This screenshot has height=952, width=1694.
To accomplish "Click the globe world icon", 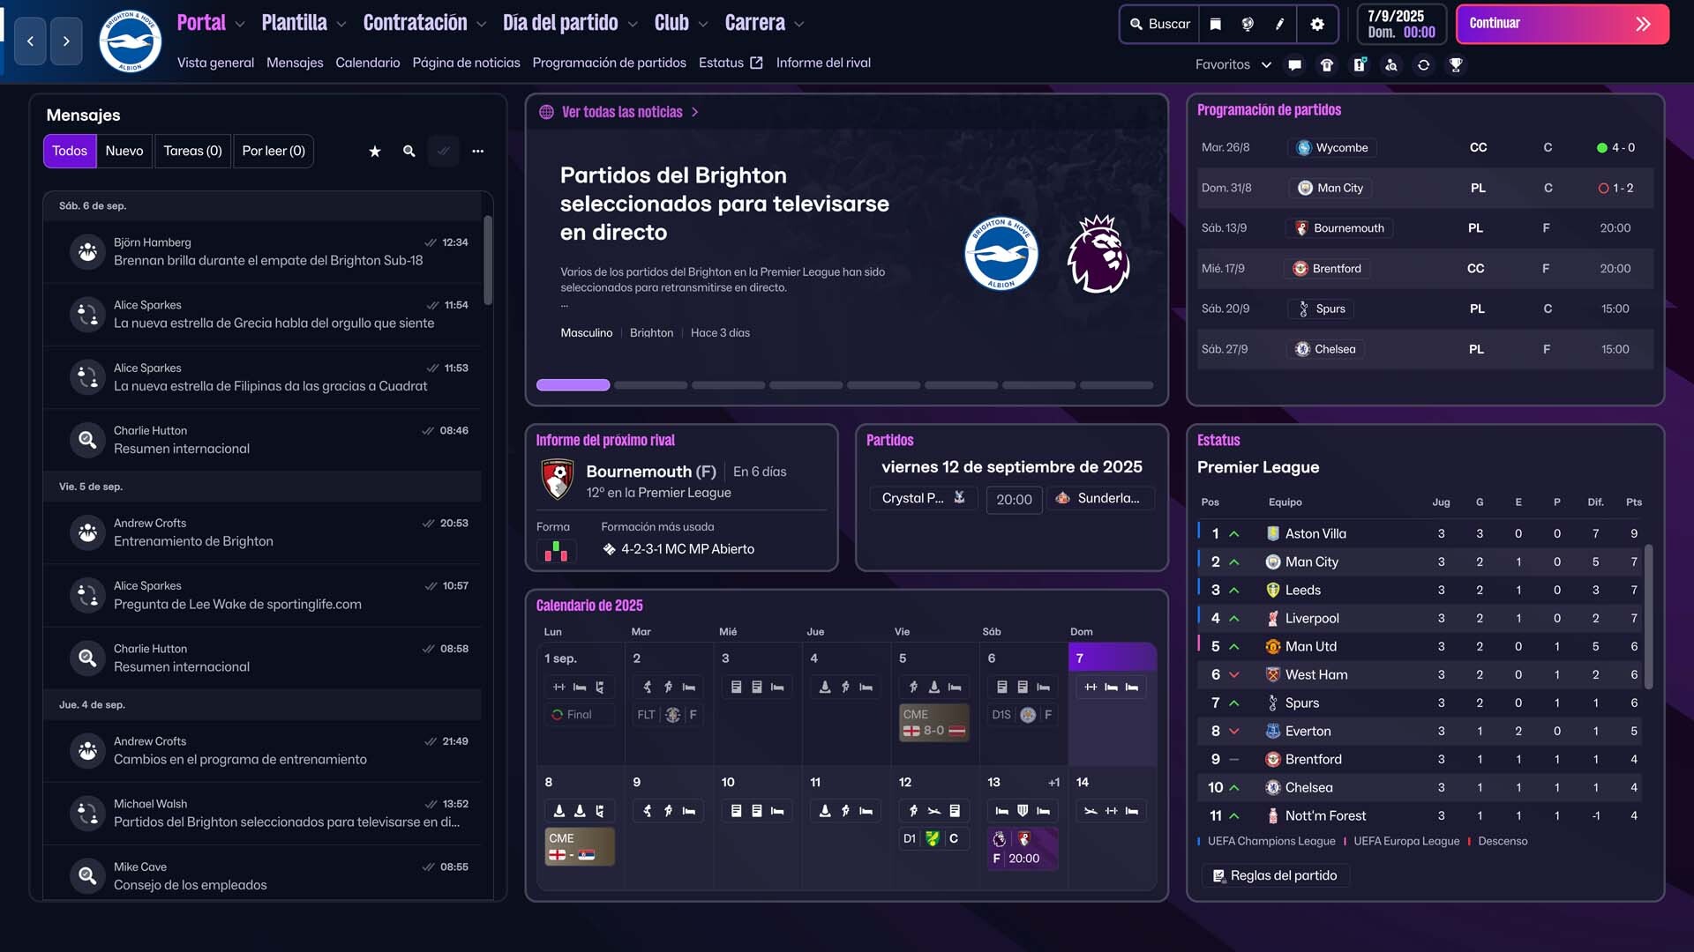I will 1248,24.
